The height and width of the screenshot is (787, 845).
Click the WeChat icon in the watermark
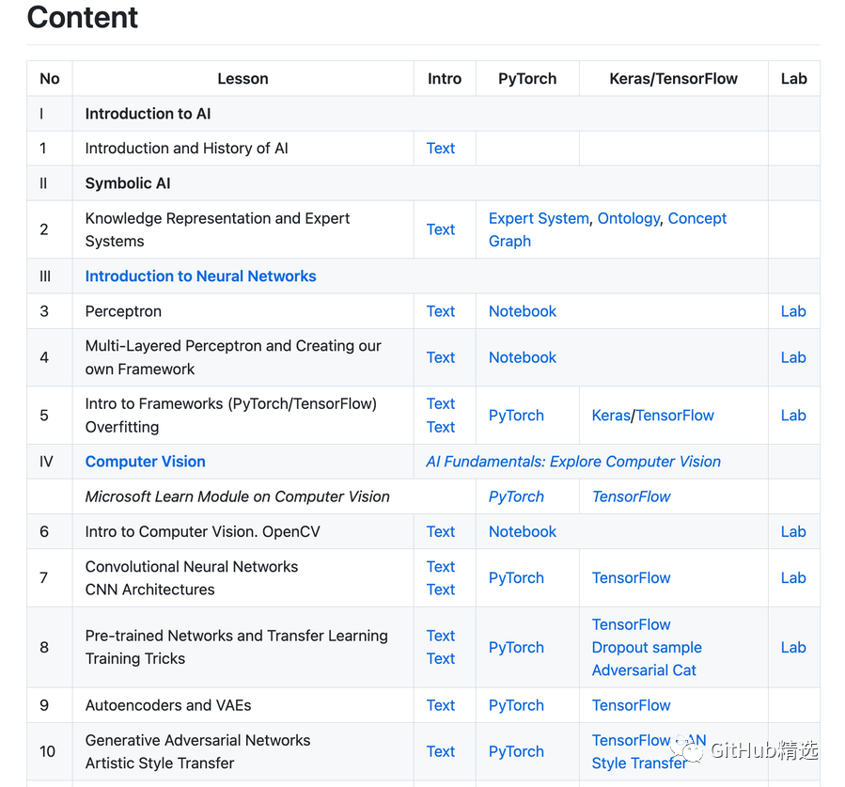(693, 749)
